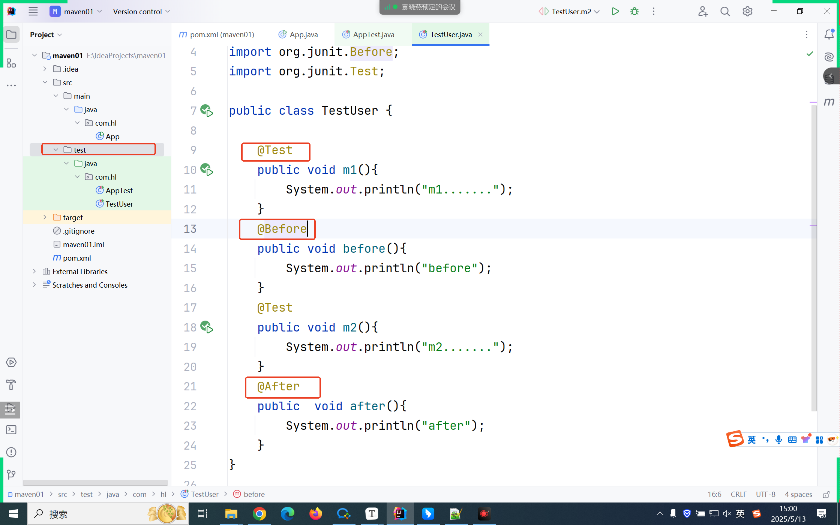Click the Run TestUser.m2 play button
The width and height of the screenshot is (840, 525).
(x=615, y=11)
